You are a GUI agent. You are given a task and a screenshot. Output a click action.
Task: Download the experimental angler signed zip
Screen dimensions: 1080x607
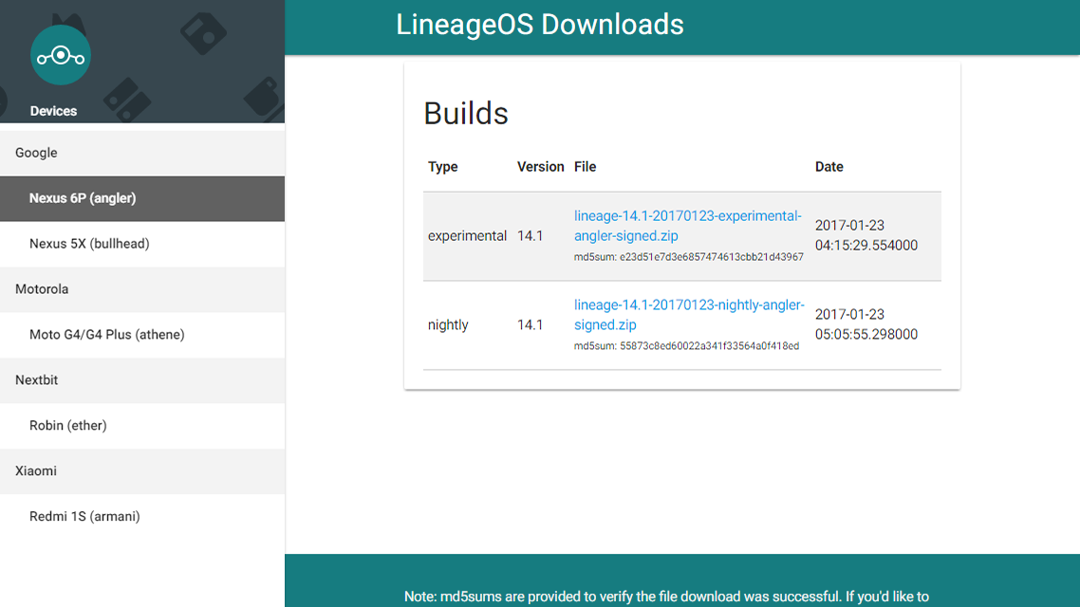pyautogui.click(x=687, y=226)
